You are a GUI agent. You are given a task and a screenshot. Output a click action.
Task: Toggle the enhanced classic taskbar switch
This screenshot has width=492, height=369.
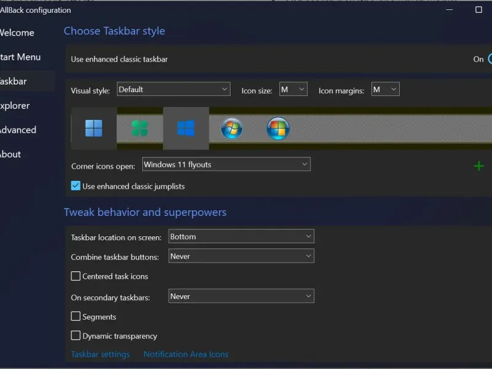click(490, 59)
